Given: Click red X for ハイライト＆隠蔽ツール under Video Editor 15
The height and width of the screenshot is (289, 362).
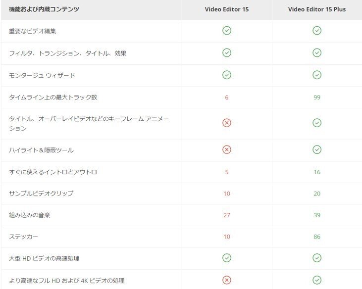Looking at the screenshot, I should click(227, 149).
